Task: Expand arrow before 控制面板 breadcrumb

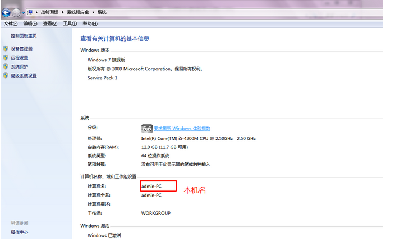Action: [36, 12]
